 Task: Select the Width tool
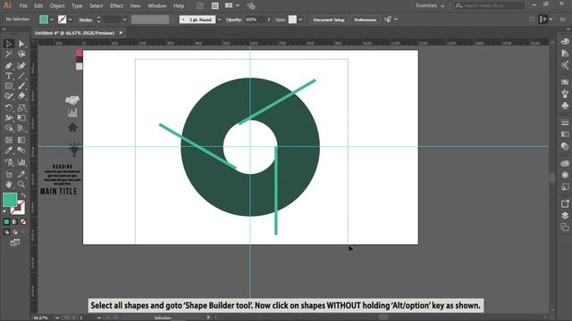pyautogui.click(x=9, y=118)
